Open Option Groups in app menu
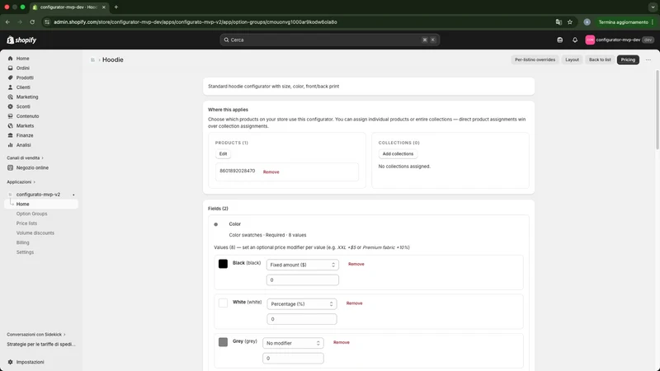This screenshot has height=371, width=660. point(31,214)
